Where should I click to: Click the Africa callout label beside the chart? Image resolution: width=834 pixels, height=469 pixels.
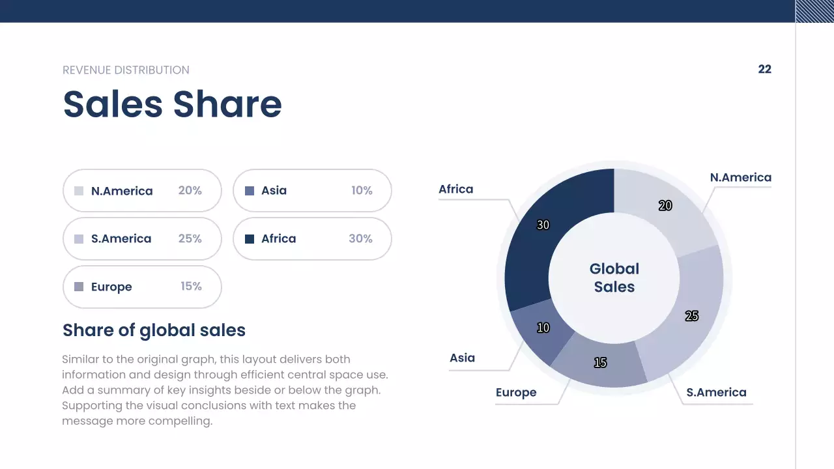[x=455, y=189]
